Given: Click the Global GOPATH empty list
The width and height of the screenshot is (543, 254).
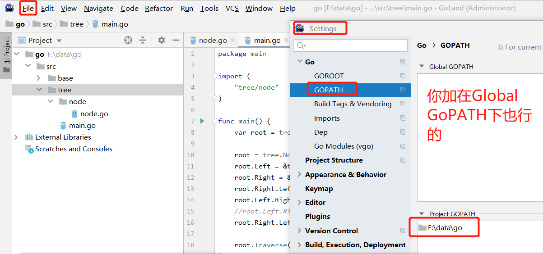Looking at the screenshot, I should [480, 137].
